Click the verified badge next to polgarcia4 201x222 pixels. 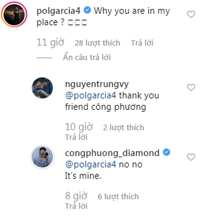point(87,11)
